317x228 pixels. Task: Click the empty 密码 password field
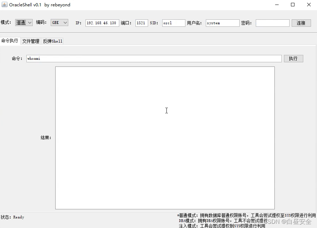coord(273,23)
